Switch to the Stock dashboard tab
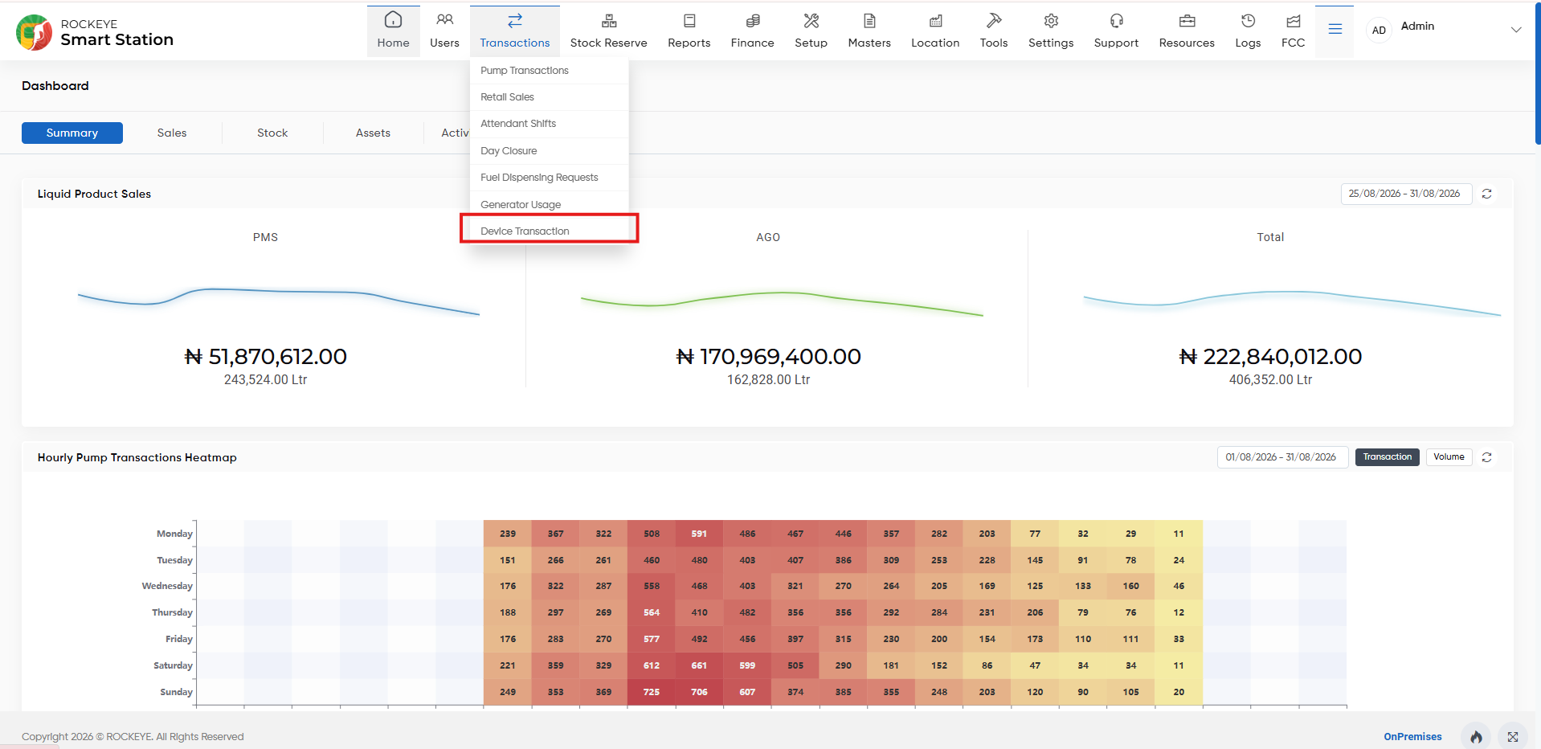The image size is (1541, 749). click(x=272, y=133)
